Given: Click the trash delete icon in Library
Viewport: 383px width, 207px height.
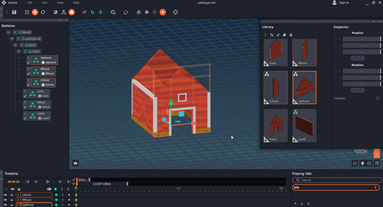Looking at the screenshot, I should click(x=291, y=35).
